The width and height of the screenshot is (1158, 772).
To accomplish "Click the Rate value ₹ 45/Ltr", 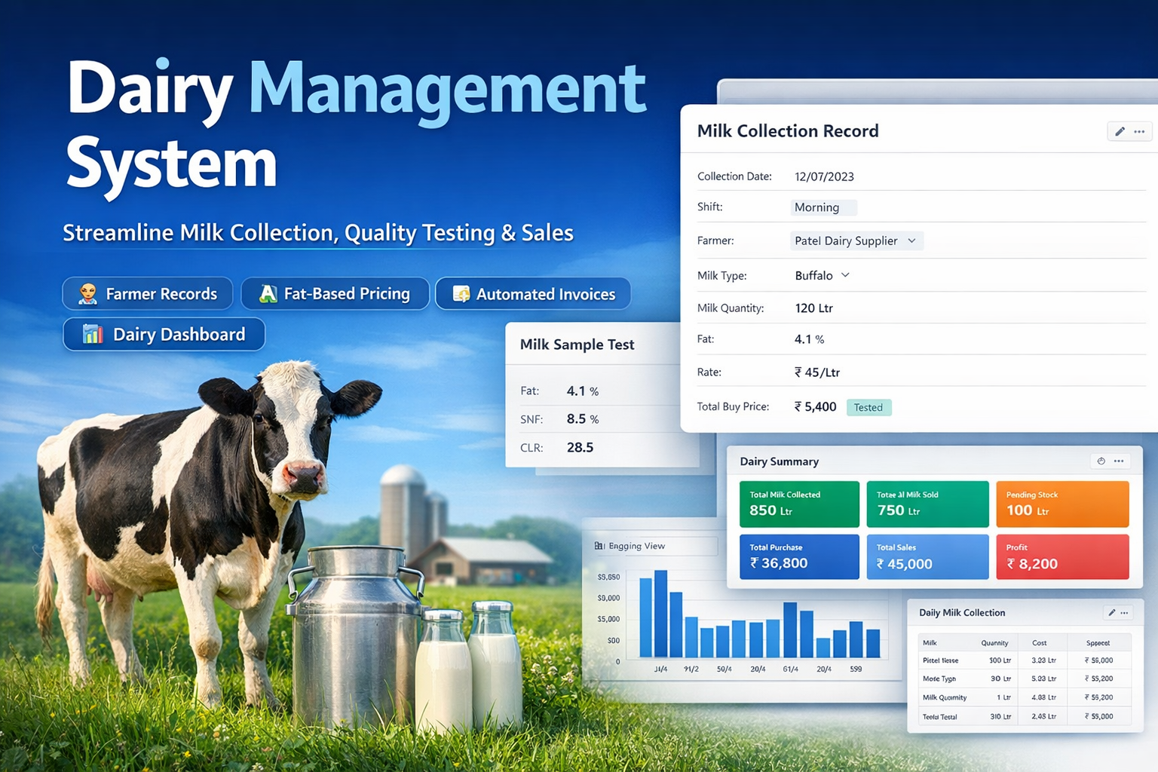I will pos(816,372).
